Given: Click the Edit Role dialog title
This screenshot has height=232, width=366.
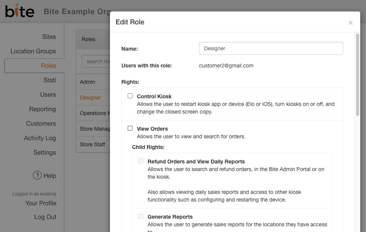Looking at the screenshot, I should (x=130, y=22).
